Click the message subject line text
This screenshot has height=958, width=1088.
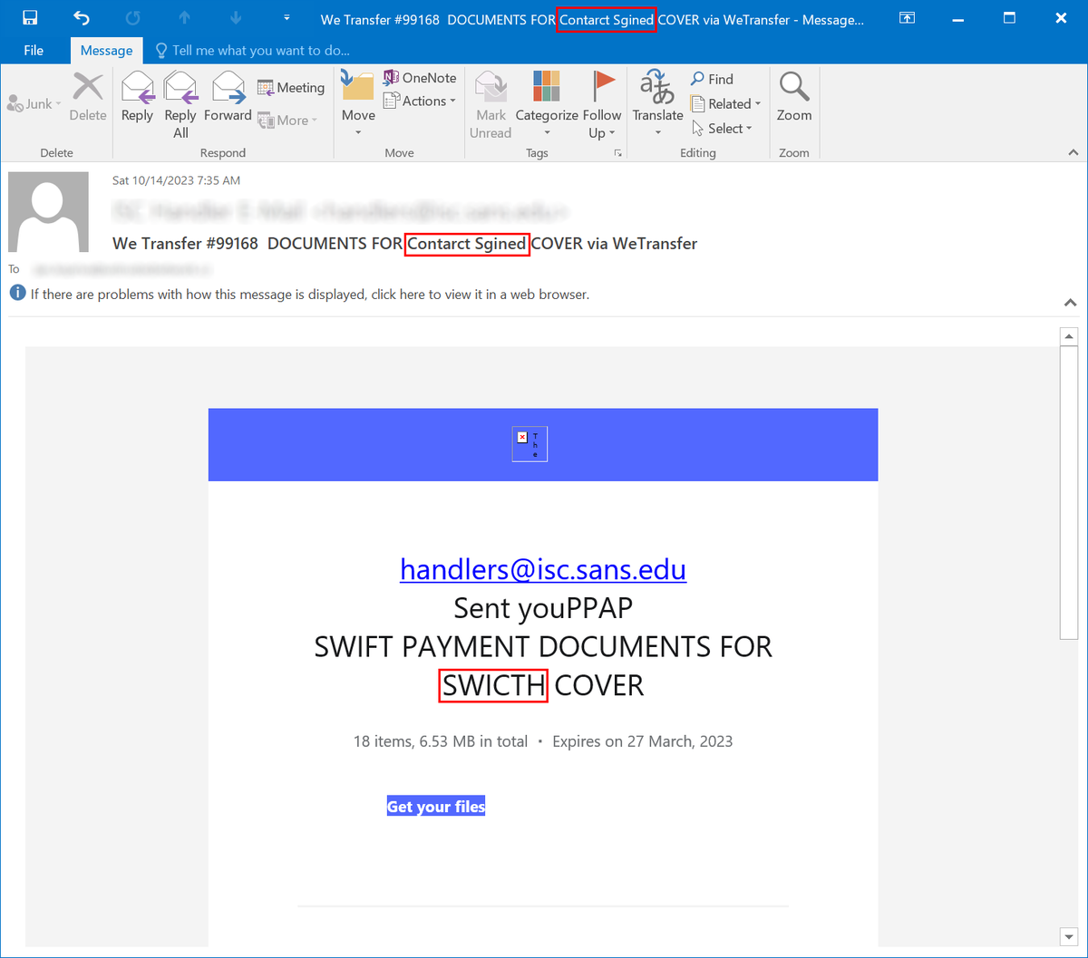coord(404,243)
